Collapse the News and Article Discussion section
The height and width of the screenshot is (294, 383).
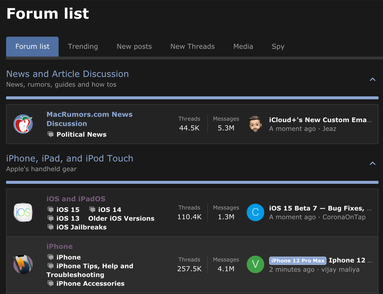(373, 79)
